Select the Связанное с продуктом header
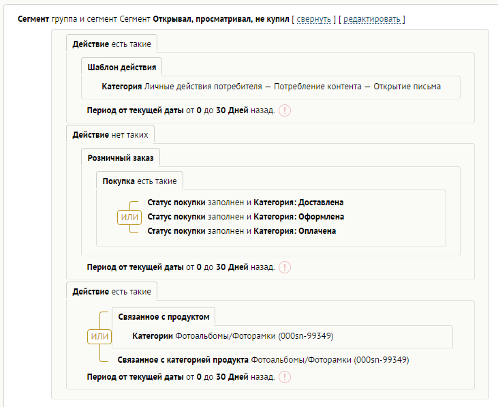Screen dimensions: 498x407 tap(164, 316)
